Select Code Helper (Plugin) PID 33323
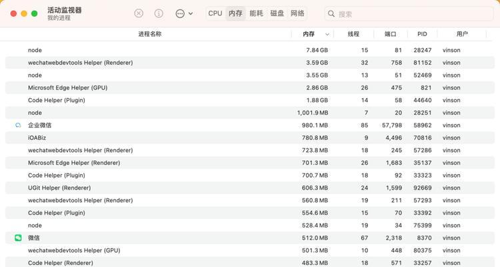 point(250,176)
